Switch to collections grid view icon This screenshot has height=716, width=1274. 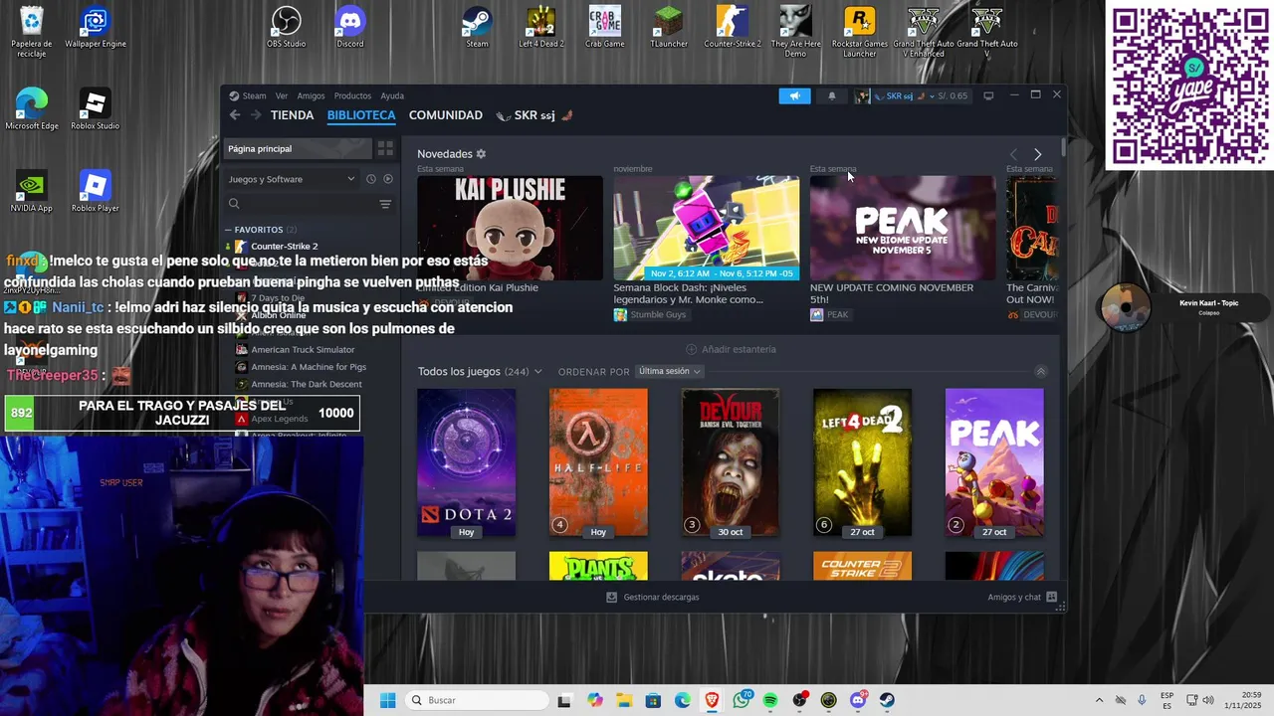coord(385,148)
